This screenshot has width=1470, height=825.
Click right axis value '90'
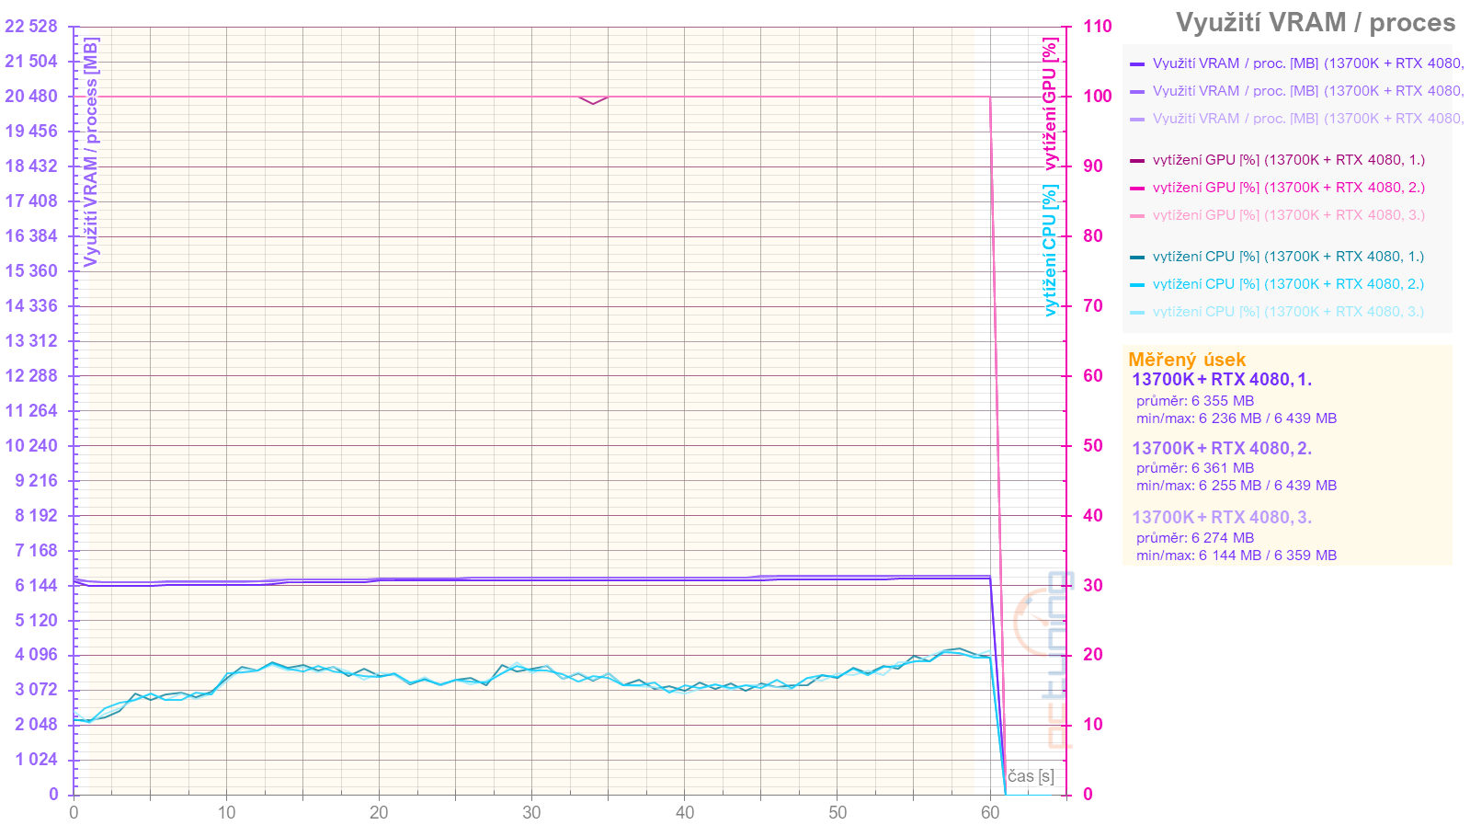1093,166
